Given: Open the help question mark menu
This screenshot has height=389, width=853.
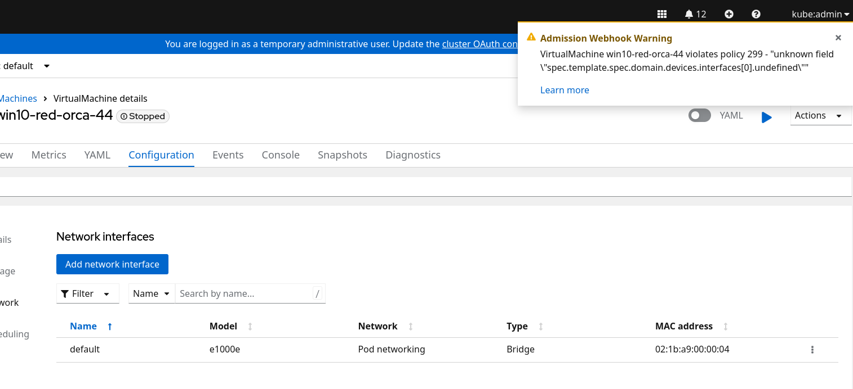Looking at the screenshot, I should click(x=756, y=14).
